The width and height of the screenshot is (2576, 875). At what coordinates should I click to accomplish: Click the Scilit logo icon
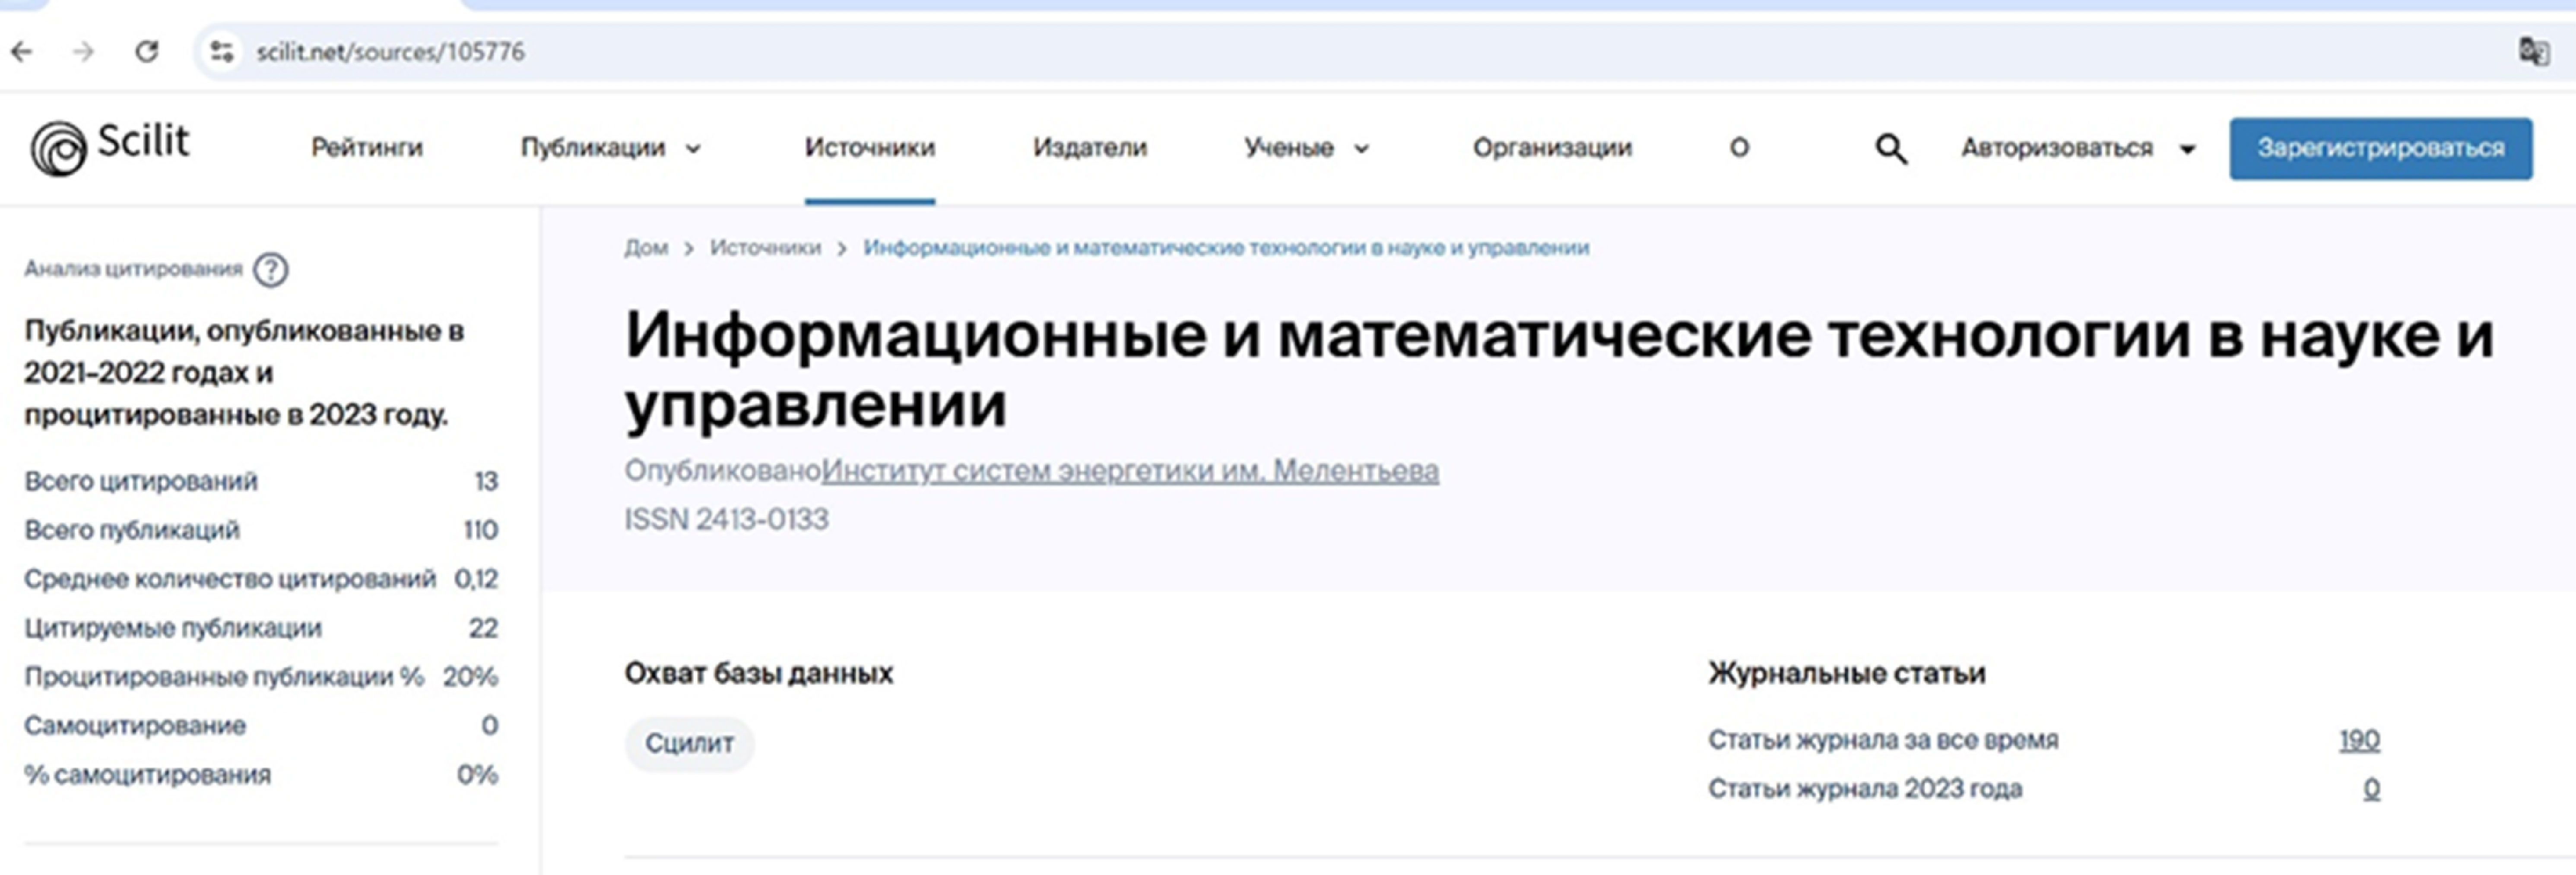coord(58,149)
